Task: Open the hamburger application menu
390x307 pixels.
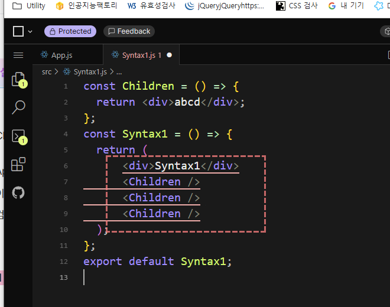Action: click(18, 55)
